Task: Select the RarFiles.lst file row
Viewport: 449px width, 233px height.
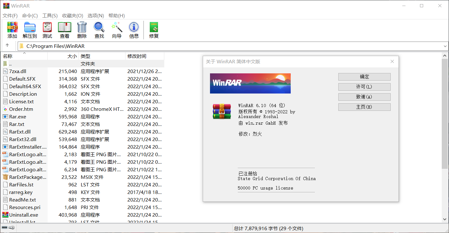Action: (83, 185)
